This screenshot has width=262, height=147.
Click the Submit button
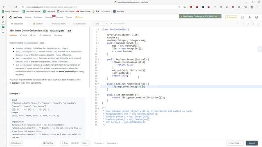point(252,143)
